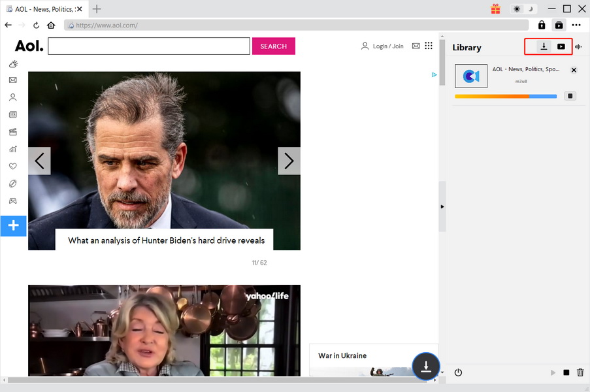The image size is (590, 392).
Task: Refresh the current AOL page
Action: point(37,25)
